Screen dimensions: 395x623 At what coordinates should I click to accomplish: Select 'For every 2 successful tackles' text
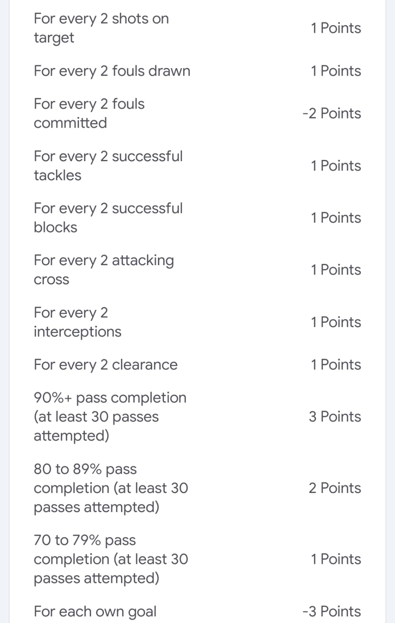pos(108,165)
